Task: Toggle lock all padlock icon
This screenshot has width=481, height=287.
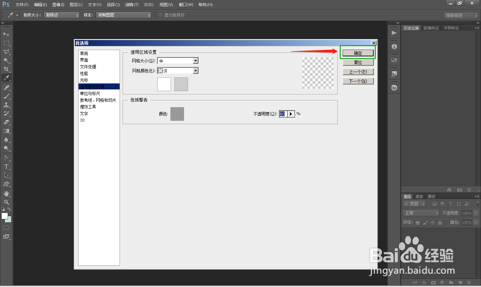Action: click(440, 223)
